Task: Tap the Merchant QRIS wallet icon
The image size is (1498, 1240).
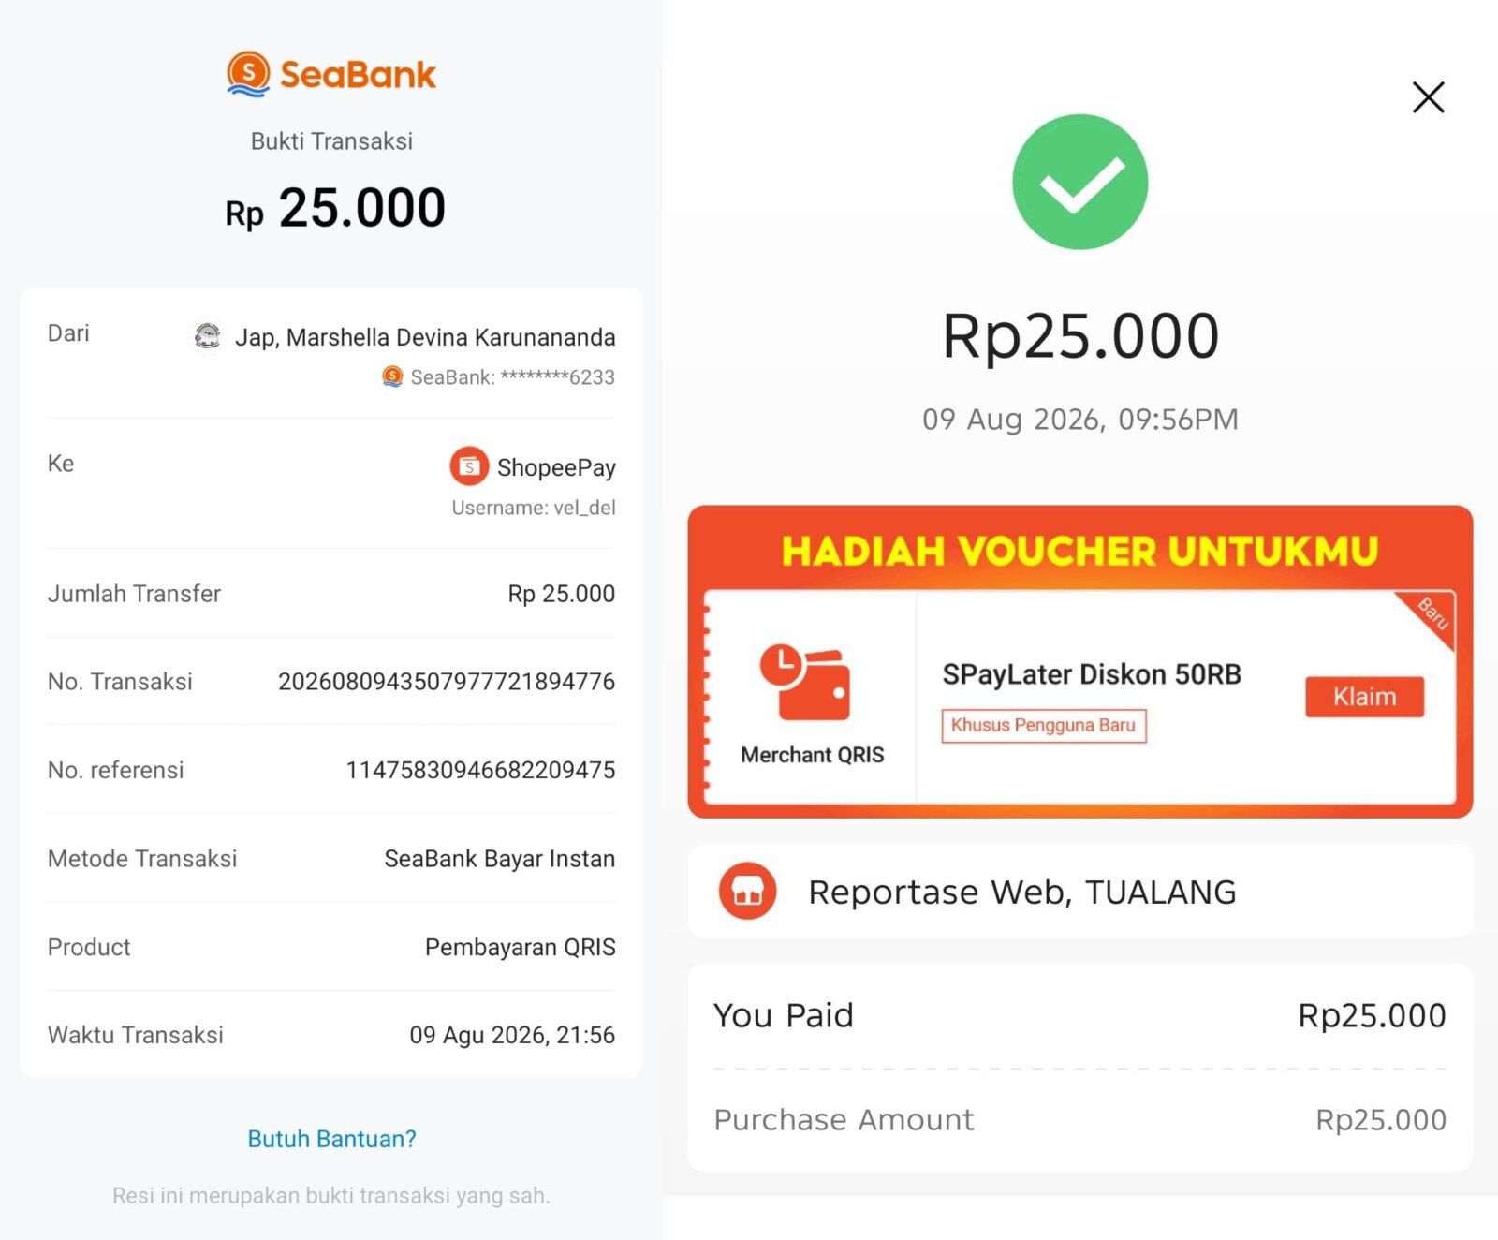Action: pos(805,682)
